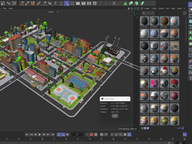Click the green triangle icon in toolbar

[125, 3]
